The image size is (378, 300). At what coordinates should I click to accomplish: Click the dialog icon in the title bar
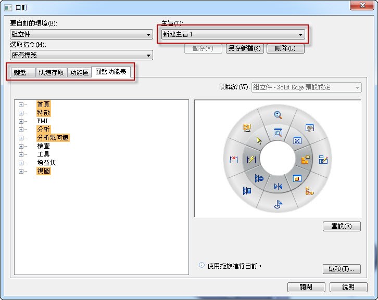tap(8, 7)
